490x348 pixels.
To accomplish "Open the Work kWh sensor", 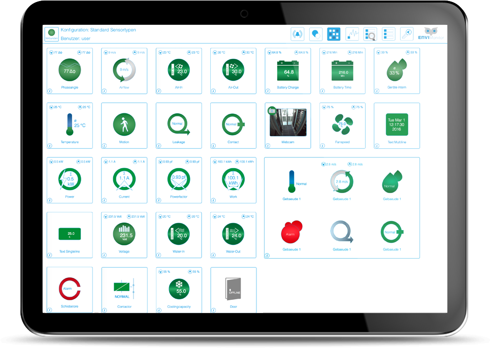I will tap(233, 179).
